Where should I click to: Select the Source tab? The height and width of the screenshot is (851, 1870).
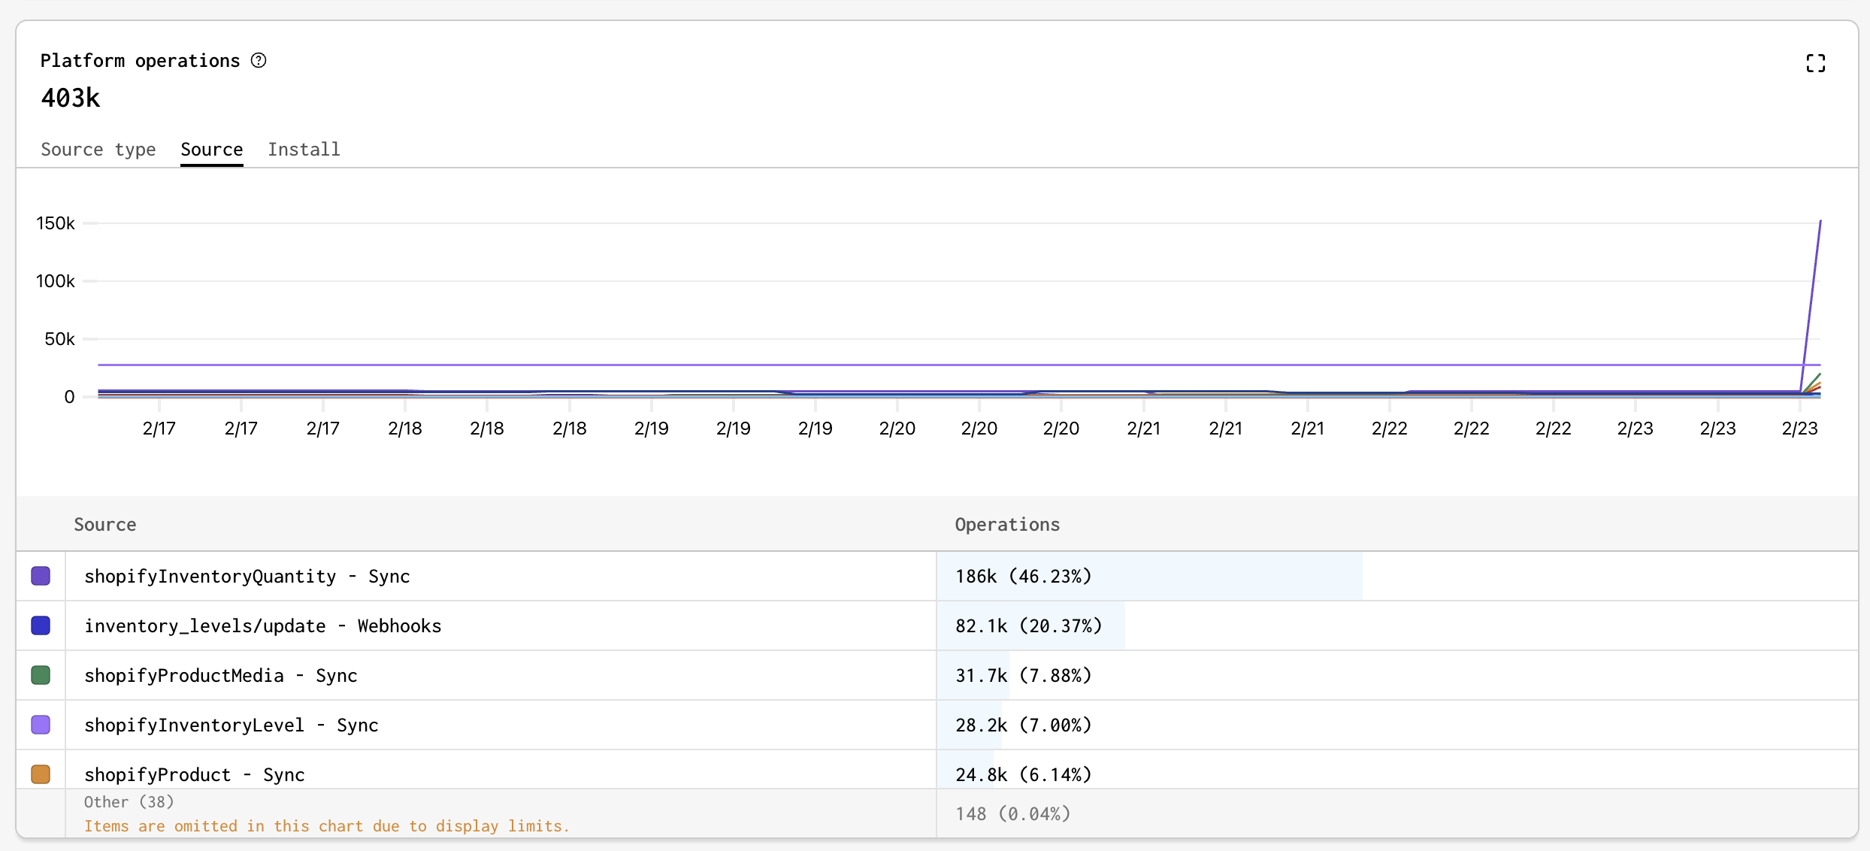tap(211, 150)
